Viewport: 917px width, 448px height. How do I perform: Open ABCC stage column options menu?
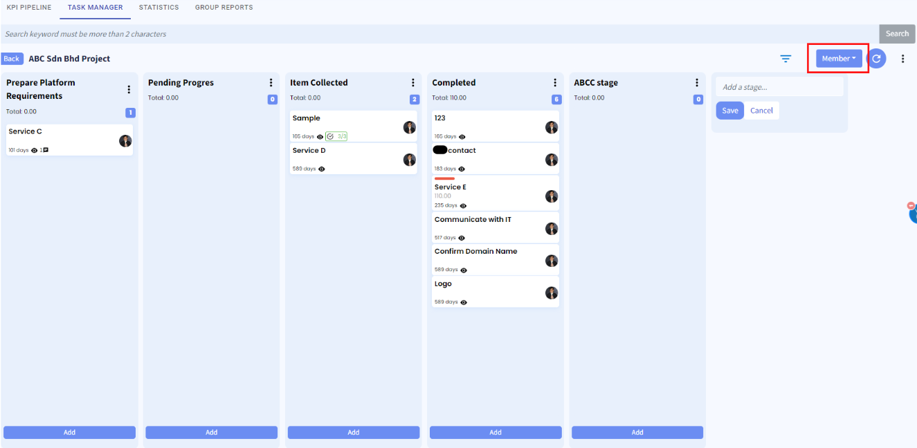(x=697, y=83)
